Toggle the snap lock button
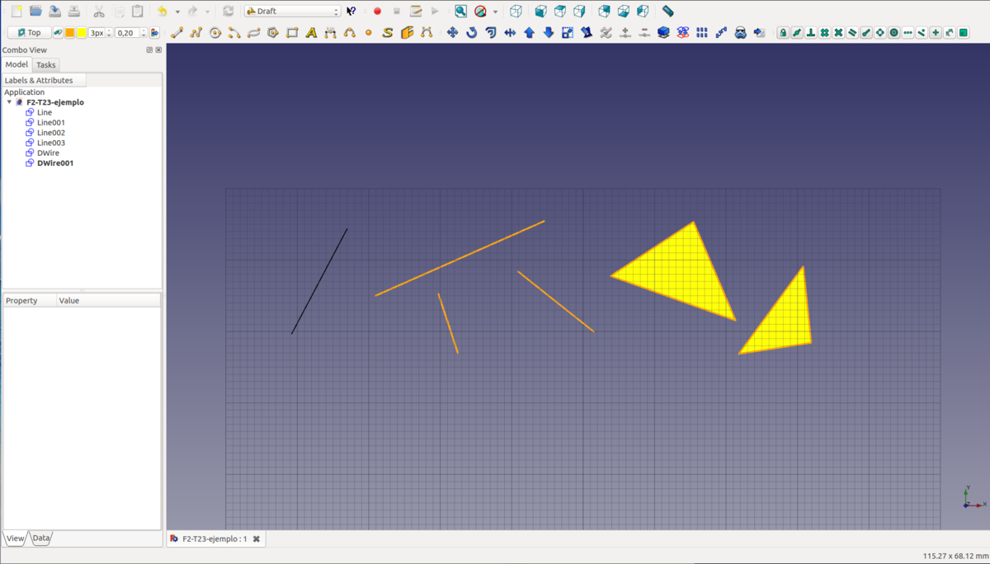This screenshot has width=990, height=564. (783, 33)
